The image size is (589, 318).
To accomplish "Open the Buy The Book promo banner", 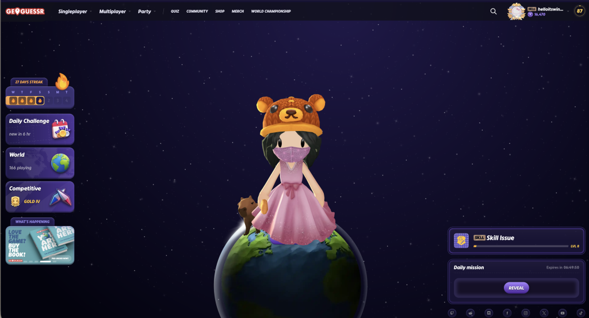I will click(x=40, y=245).
